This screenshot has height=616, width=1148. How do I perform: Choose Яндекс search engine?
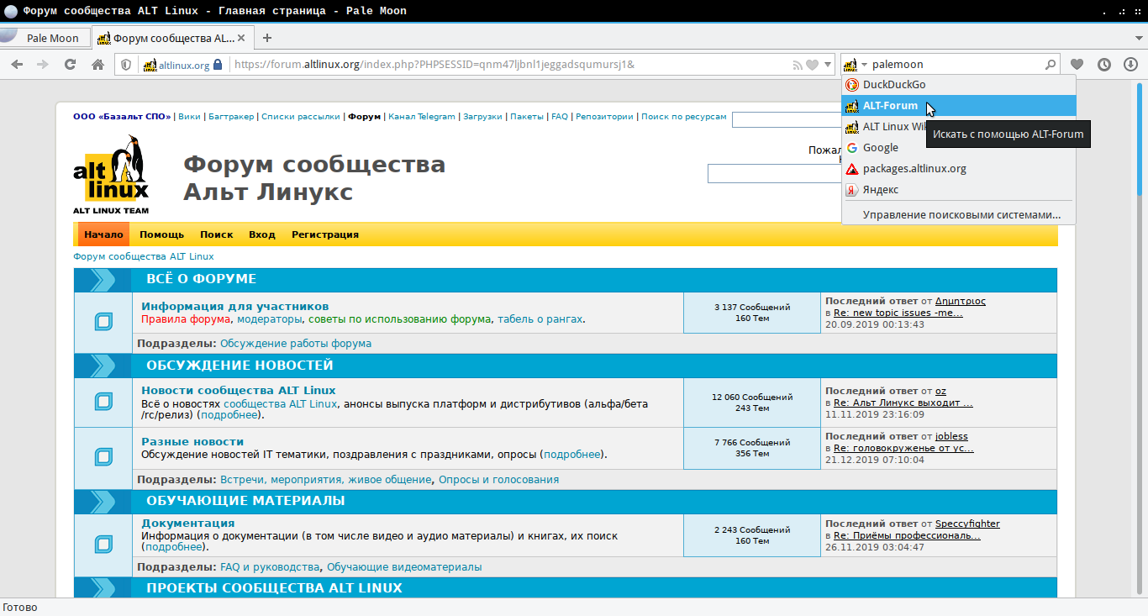[958, 190]
